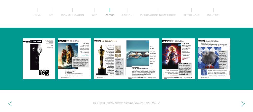Go to the previous project with left arrow
This screenshot has height=112, width=253.
tap(10, 104)
